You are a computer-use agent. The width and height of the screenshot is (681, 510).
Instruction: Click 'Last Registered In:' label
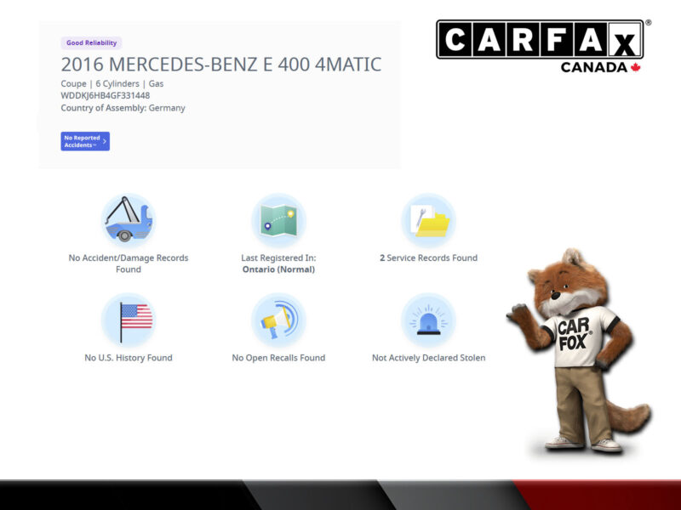click(279, 258)
